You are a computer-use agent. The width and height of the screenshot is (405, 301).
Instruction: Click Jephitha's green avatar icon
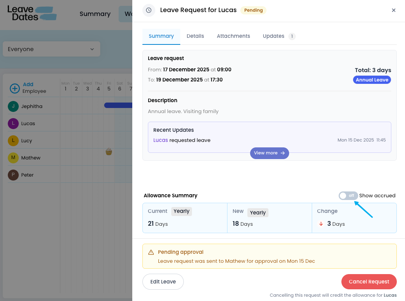tap(13, 106)
